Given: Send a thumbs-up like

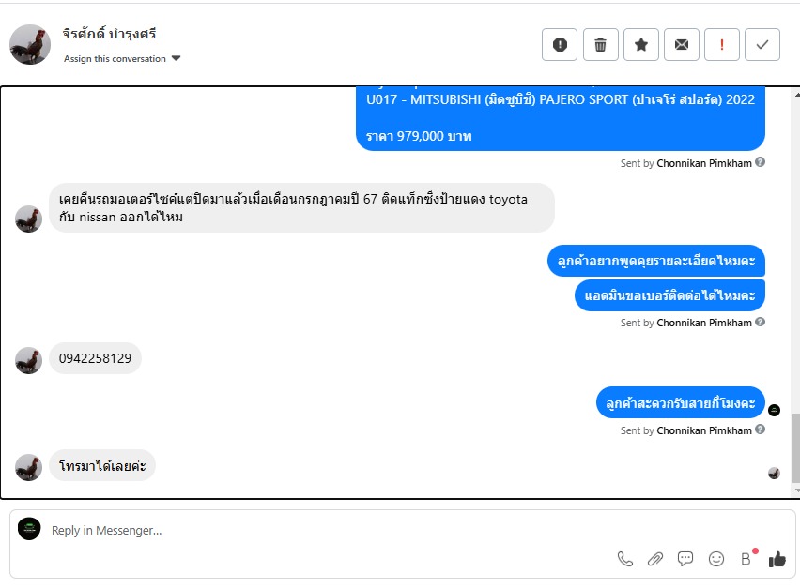Looking at the screenshot, I should 777,559.
